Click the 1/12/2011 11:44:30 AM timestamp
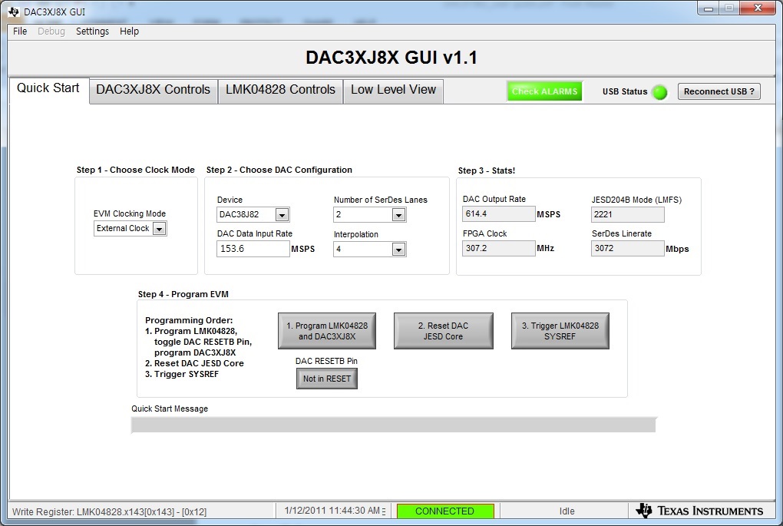The width and height of the screenshot is (783, 526). click(x=332, y=511)
